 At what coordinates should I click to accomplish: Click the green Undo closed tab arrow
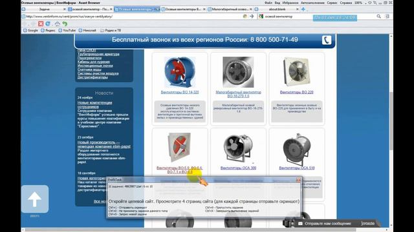tap(65, 24)
